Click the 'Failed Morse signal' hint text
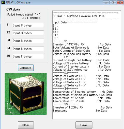 pos(24,15)
